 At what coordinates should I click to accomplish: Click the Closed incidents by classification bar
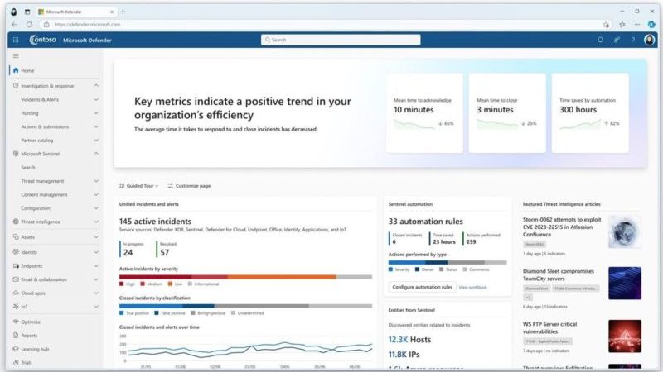pyautogui.click(x=245, y=306)
